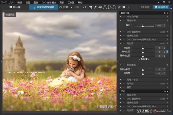173x115 pixels.
Task: Select the repair eraser tool icon
Action: (x=119, y=7)
